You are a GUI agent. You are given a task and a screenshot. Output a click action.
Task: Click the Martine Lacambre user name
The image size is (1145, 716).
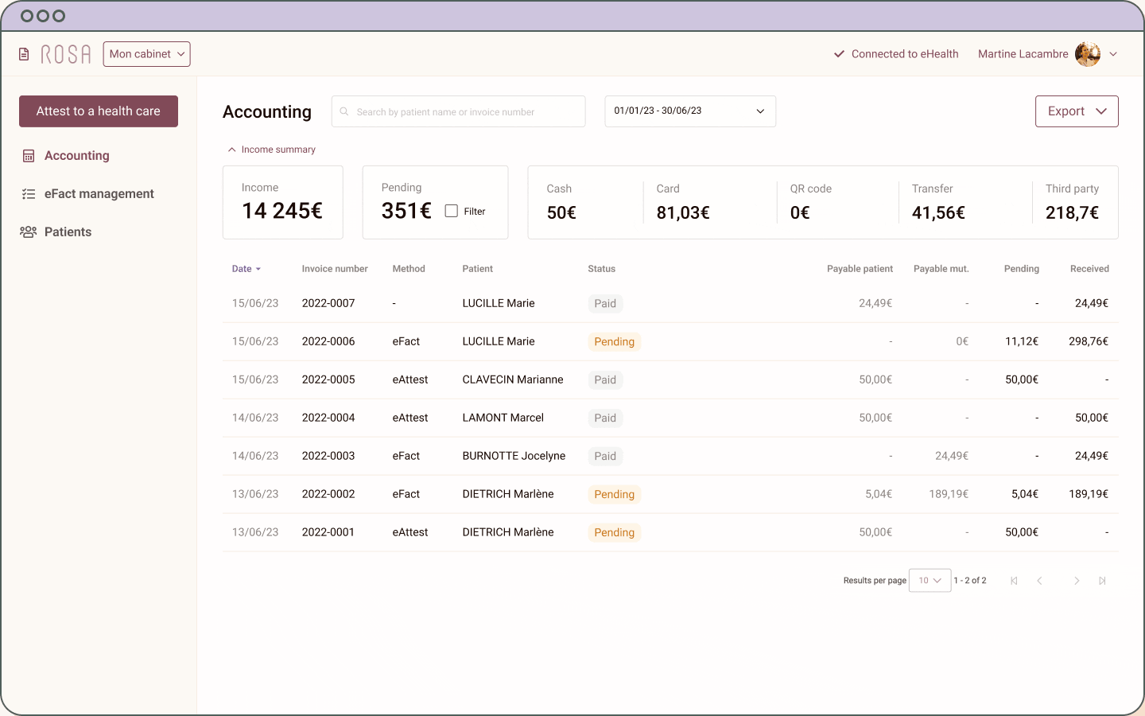pos(1023,54)
